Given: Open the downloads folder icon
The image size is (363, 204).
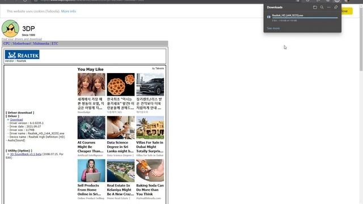Looking at the screenshot, I should (x=315, y=7).
